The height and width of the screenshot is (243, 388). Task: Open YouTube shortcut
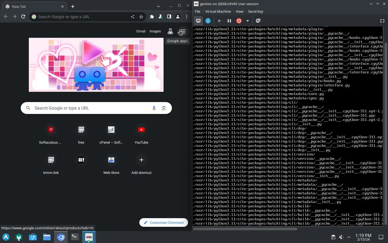(141, 134)
